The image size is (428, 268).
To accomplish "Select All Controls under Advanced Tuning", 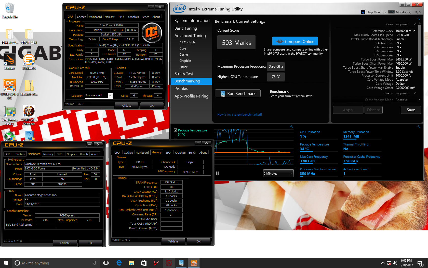I will [x=187, y=42].
